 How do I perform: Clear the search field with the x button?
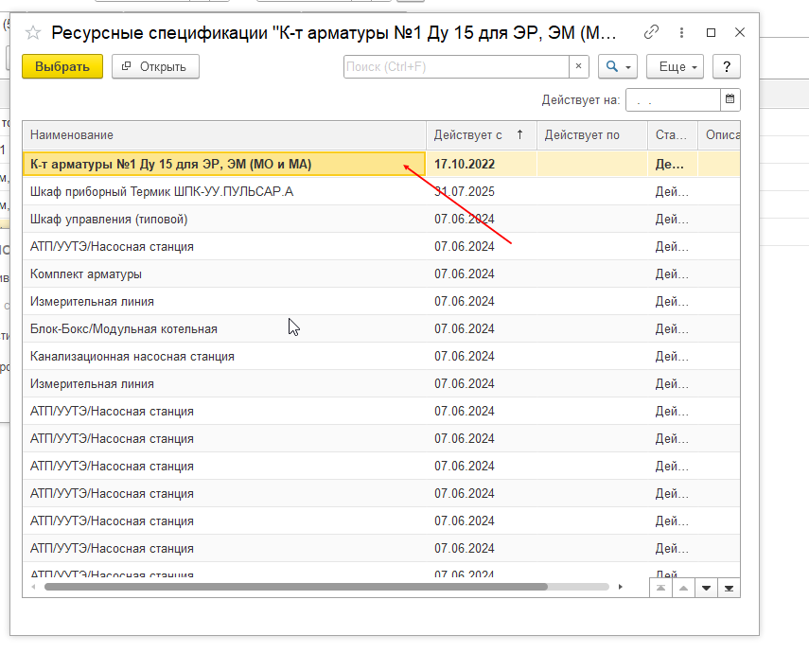[578, 66]
